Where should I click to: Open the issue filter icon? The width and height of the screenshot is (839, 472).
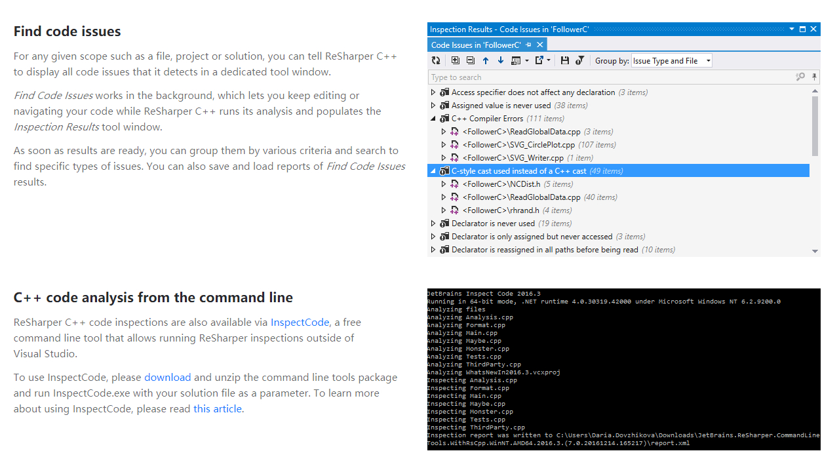click(581, 60)
